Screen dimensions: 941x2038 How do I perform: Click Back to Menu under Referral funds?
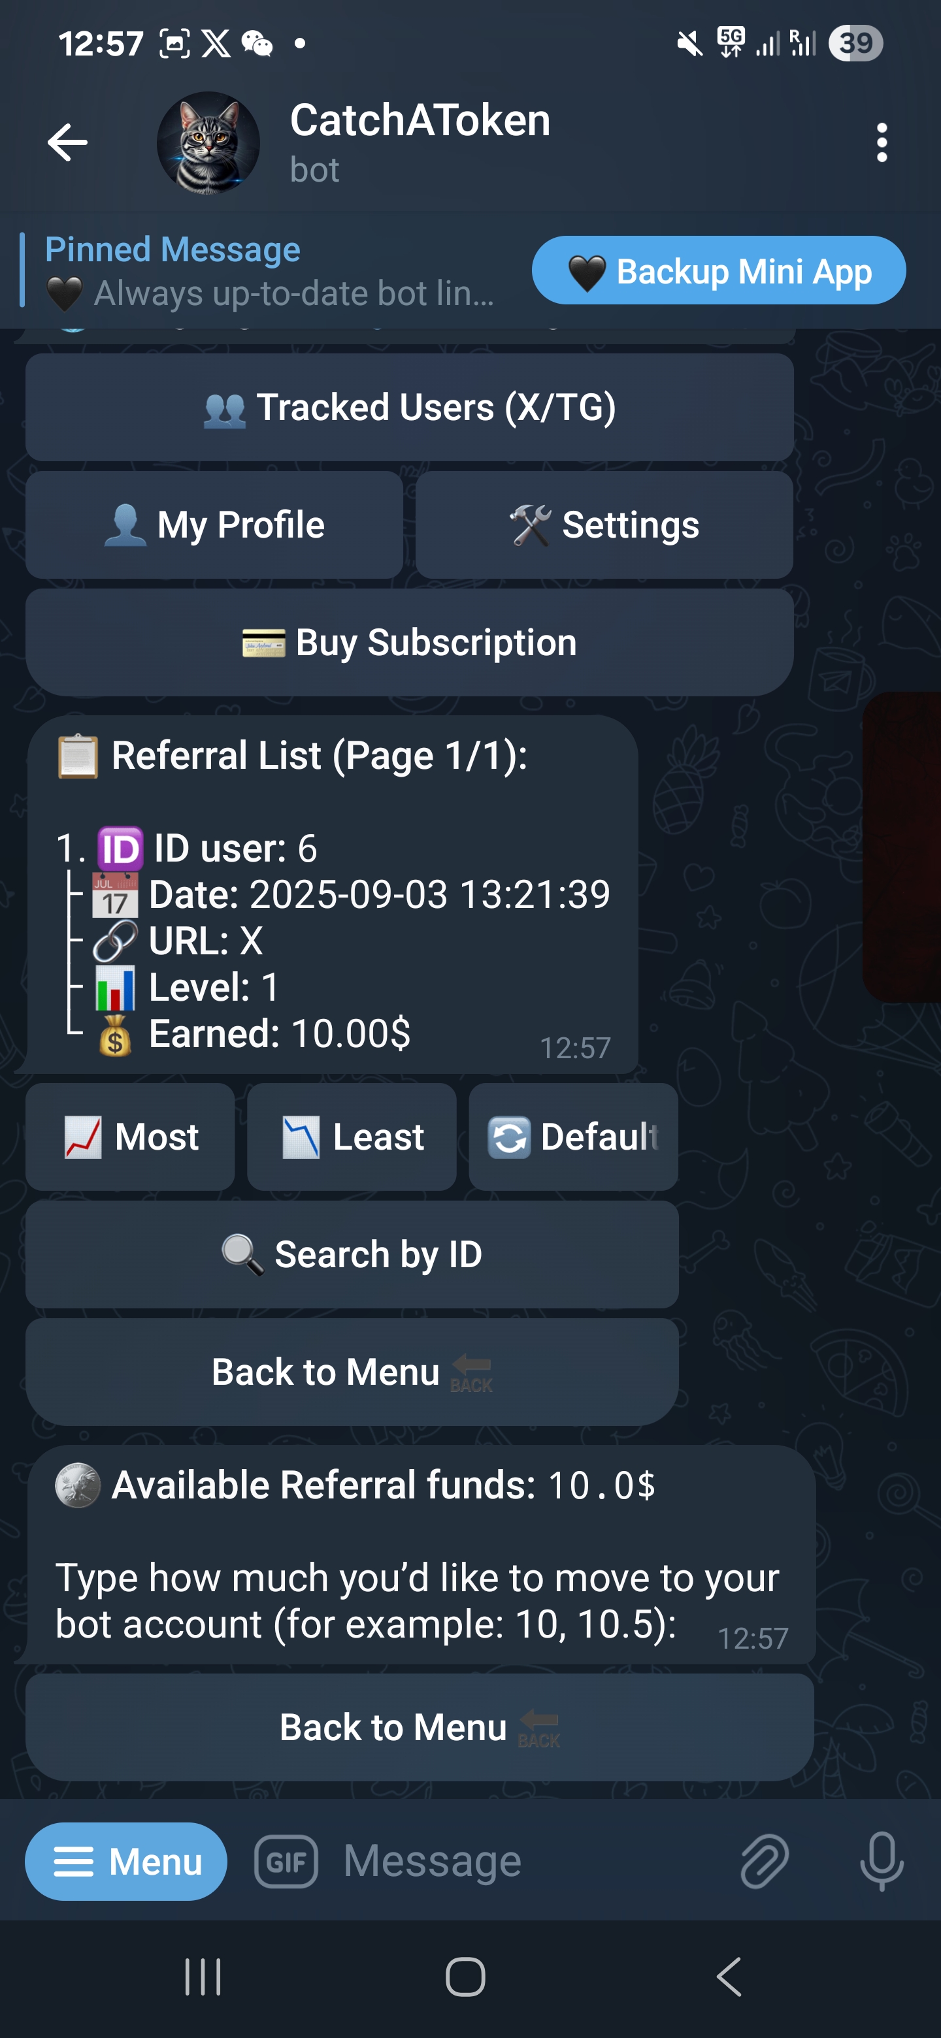(x=420, y=1727)
